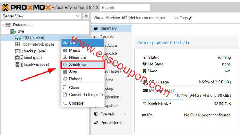Click the Search input field
Viewport: 240px width, 135px height.
(125, 8)
